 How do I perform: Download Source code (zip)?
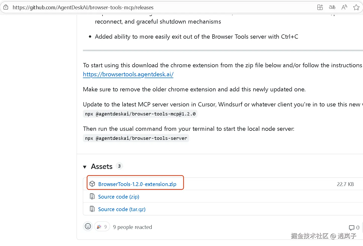point(119,197)
